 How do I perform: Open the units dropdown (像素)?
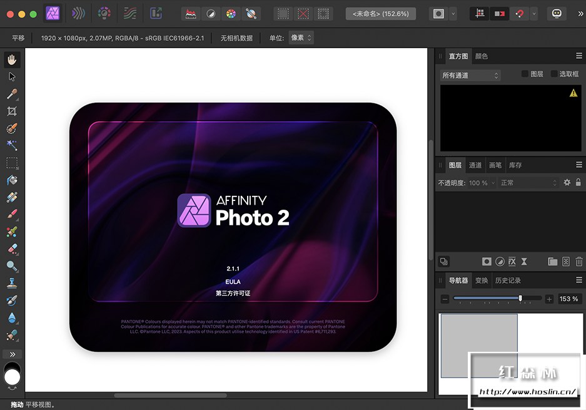tap(301, 38)
